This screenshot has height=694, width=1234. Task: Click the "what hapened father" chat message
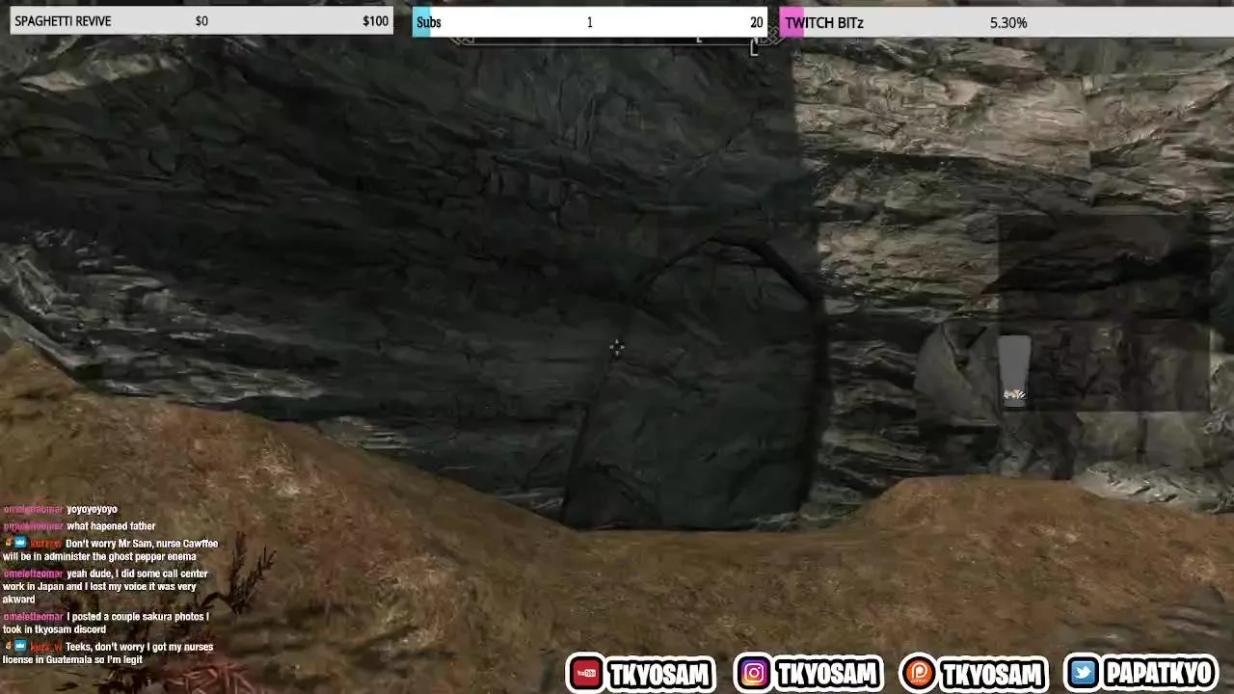point(111,526)
